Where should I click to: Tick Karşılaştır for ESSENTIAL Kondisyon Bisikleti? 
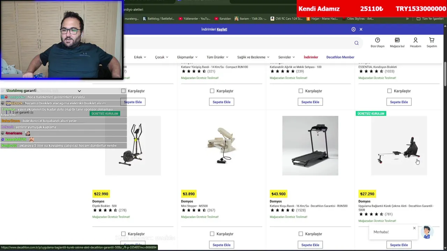[x=389, y=91]
